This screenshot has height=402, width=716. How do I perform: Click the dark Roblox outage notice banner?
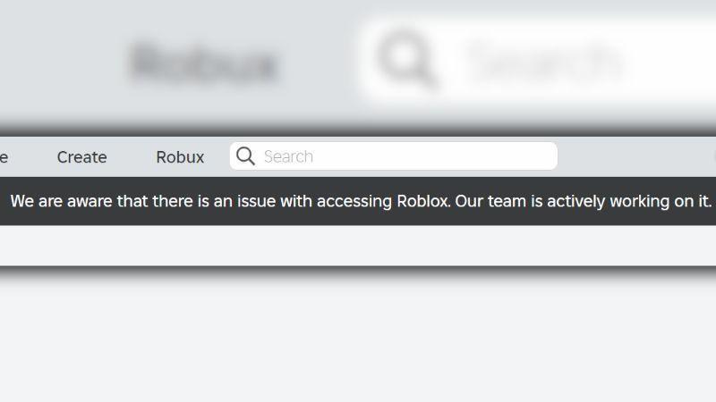[358, 201]
